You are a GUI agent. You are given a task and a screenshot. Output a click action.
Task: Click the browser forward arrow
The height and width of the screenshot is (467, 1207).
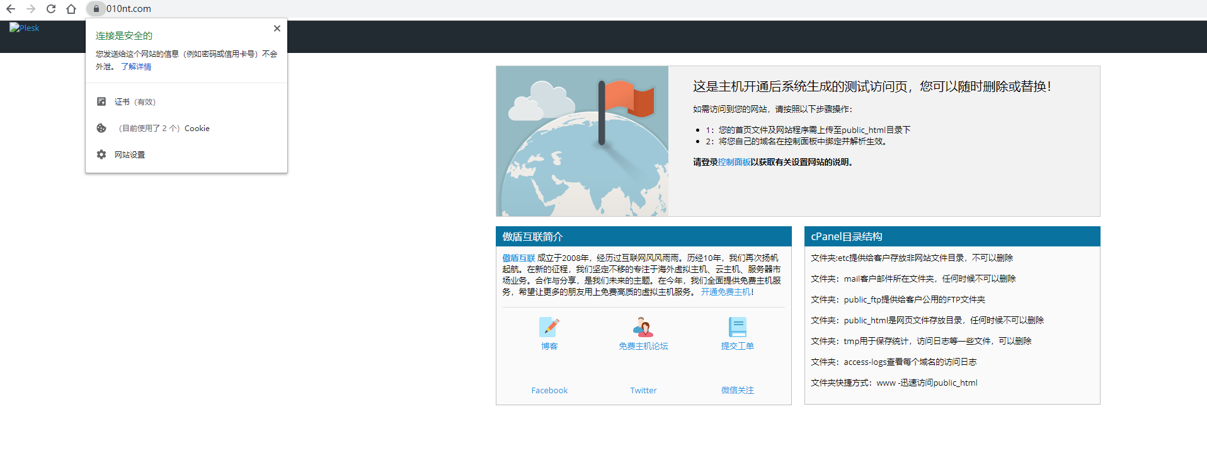pyautogui.click(x=31, y=9)
